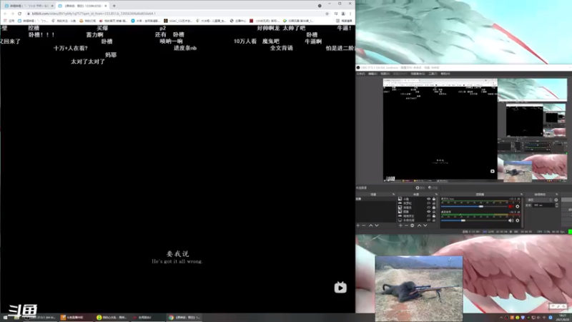Toggle visibility of the 图像 source

click(x=428, y=211)
